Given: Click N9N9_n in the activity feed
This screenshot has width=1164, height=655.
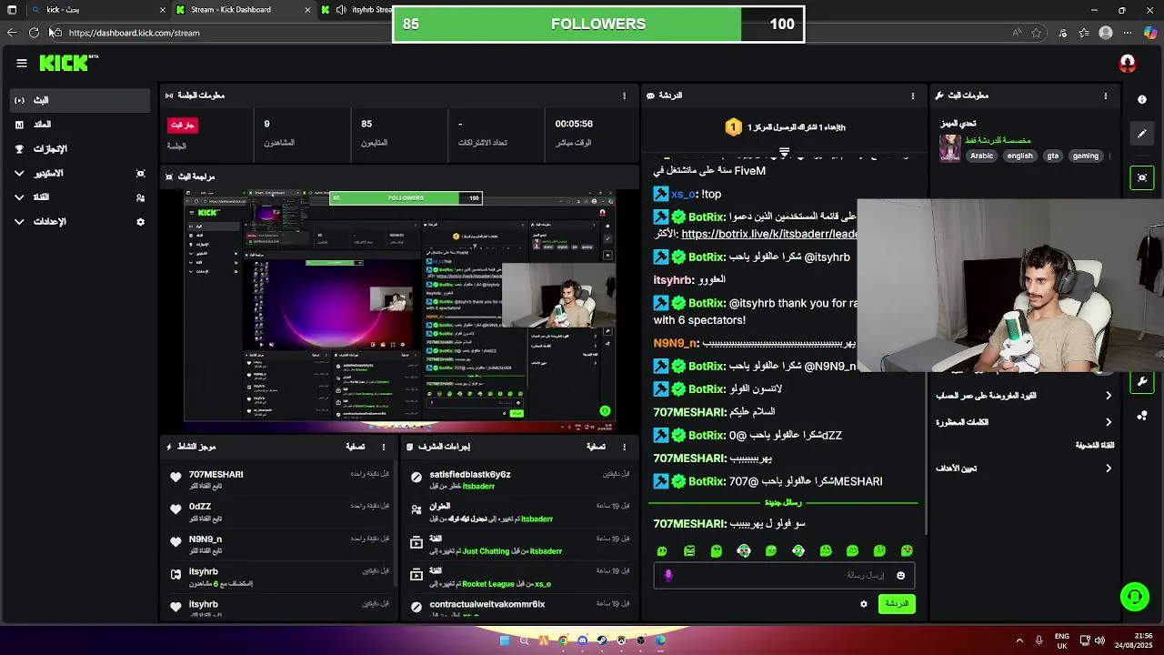Looking at the screenshot, I should point(206,539).
